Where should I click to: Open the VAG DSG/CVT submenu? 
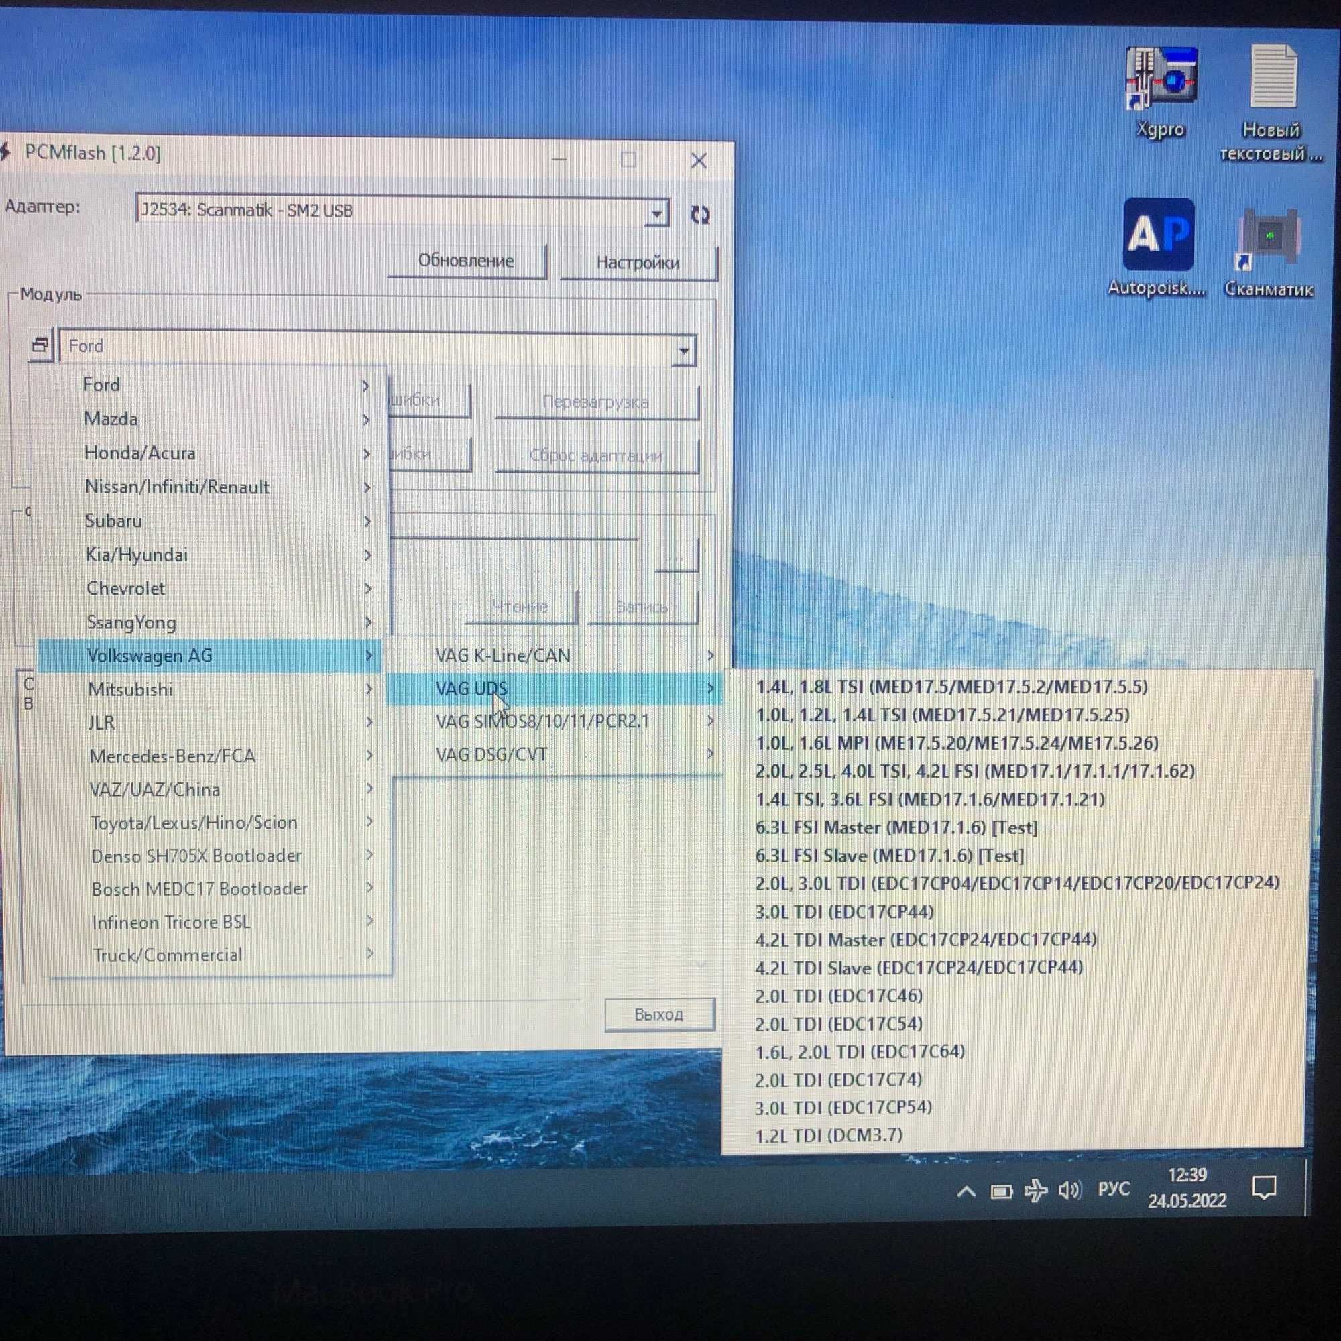(555, 754)
